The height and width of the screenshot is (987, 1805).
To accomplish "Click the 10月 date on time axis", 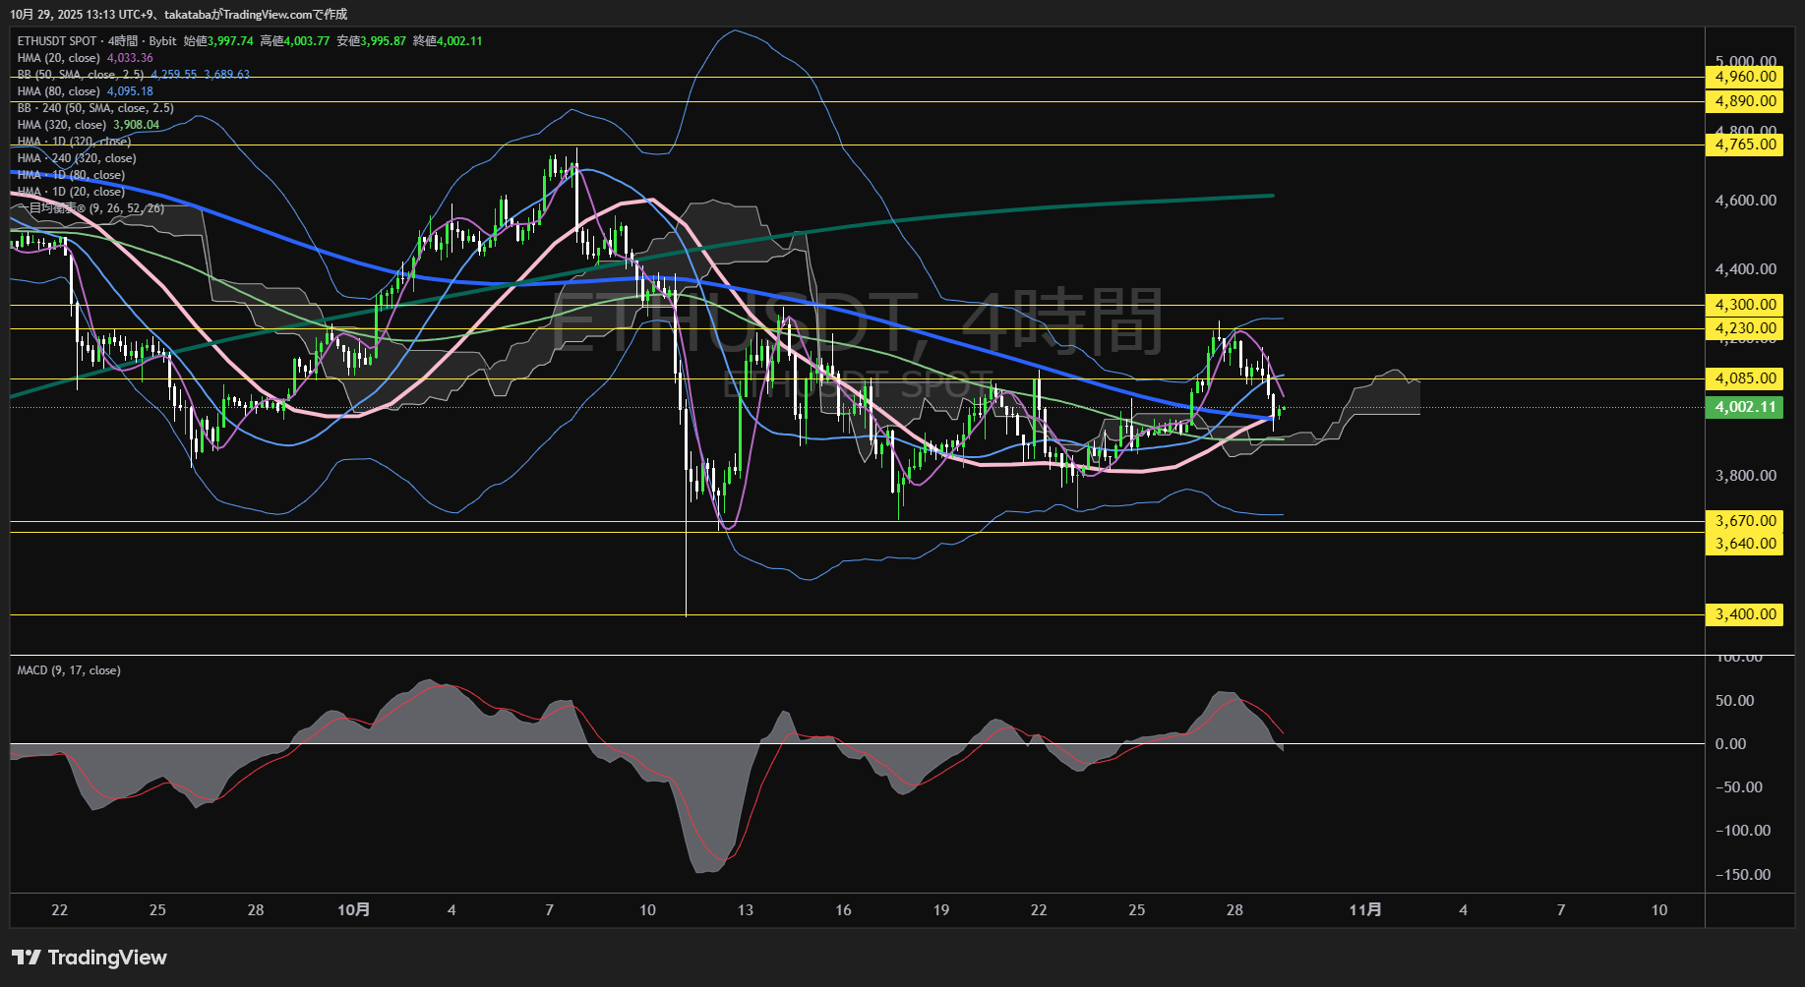I will pyautogui.click(x=353, y=910).
